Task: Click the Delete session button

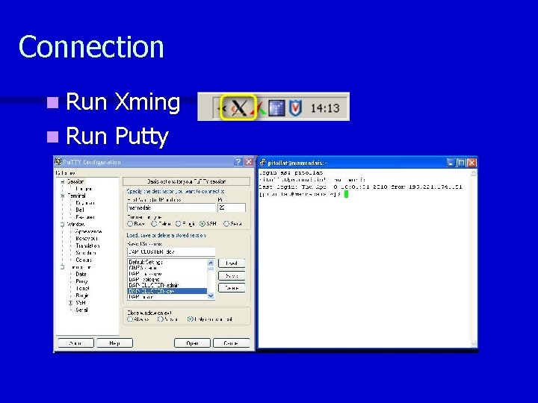Action: coord(232,288)
